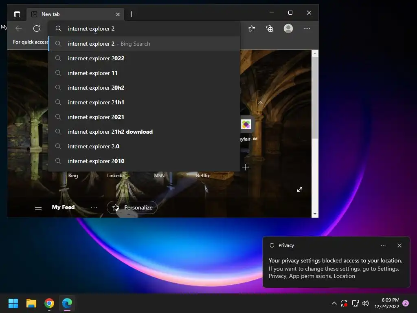
Task: Open the Favorites star icon
Action: (252, 29)
